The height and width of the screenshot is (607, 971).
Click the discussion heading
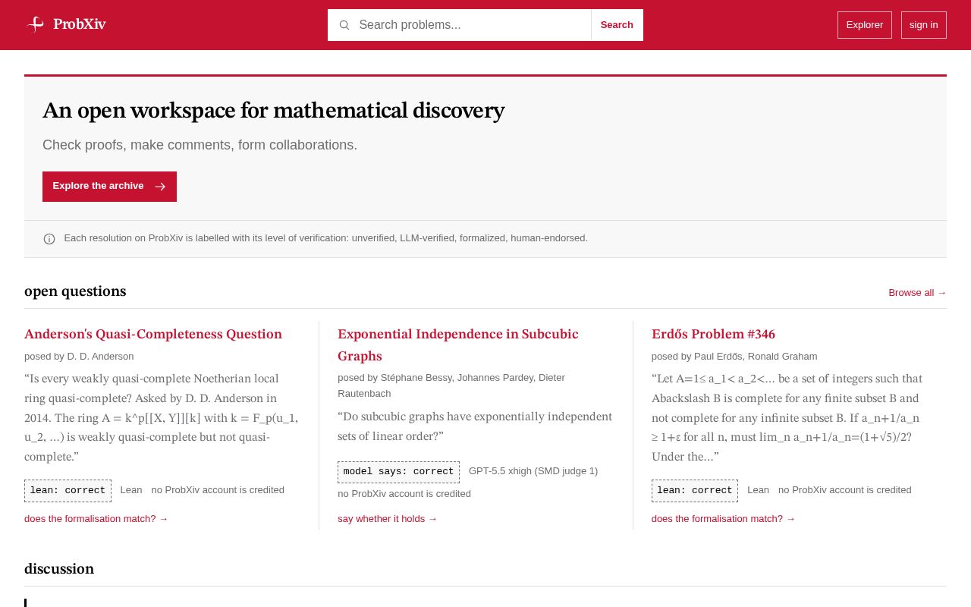[x=59, y=570]
